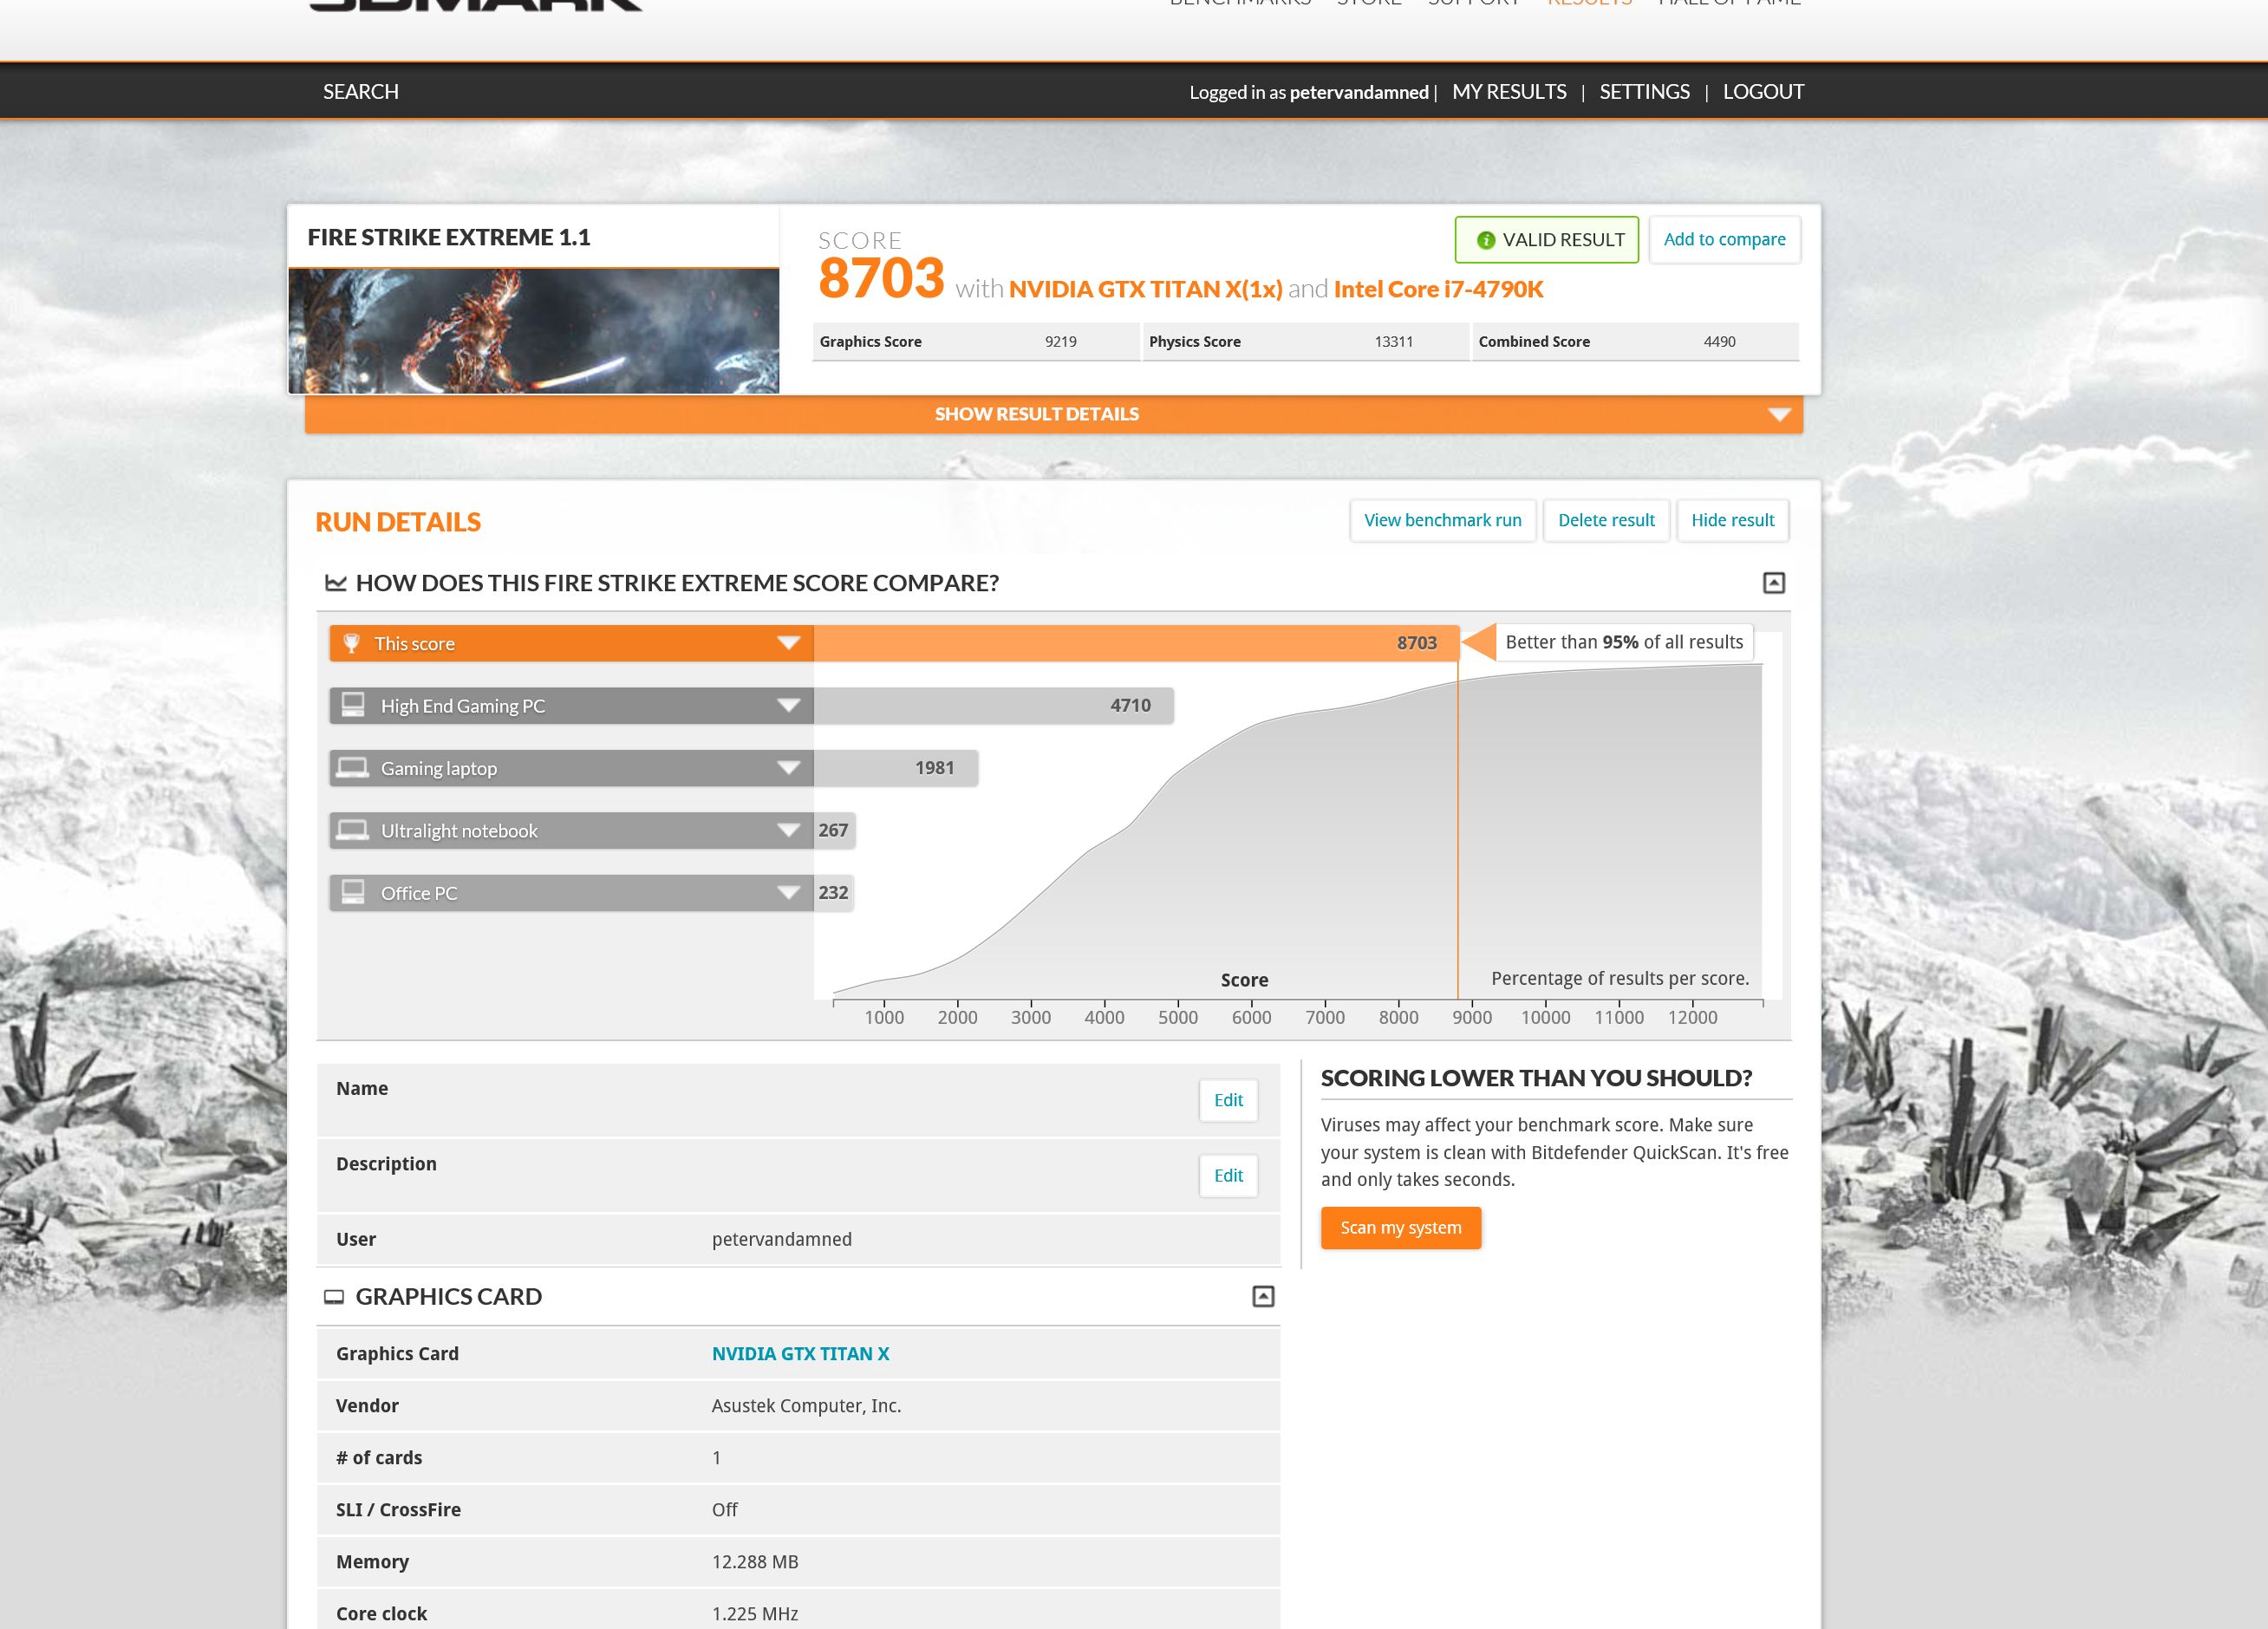Collapse the score comparison section
The width and height of the screenshot is (2268, 1629).
pyautogui.click(x=1773, y=583)
